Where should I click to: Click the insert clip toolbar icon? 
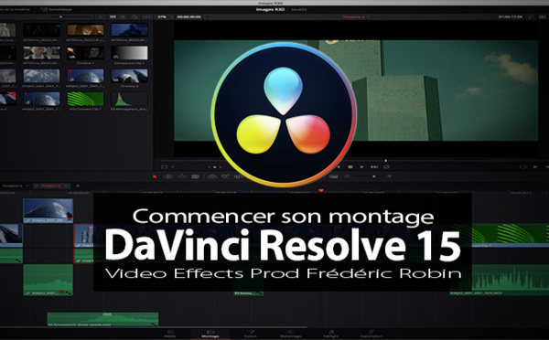[x=212, y=176]
